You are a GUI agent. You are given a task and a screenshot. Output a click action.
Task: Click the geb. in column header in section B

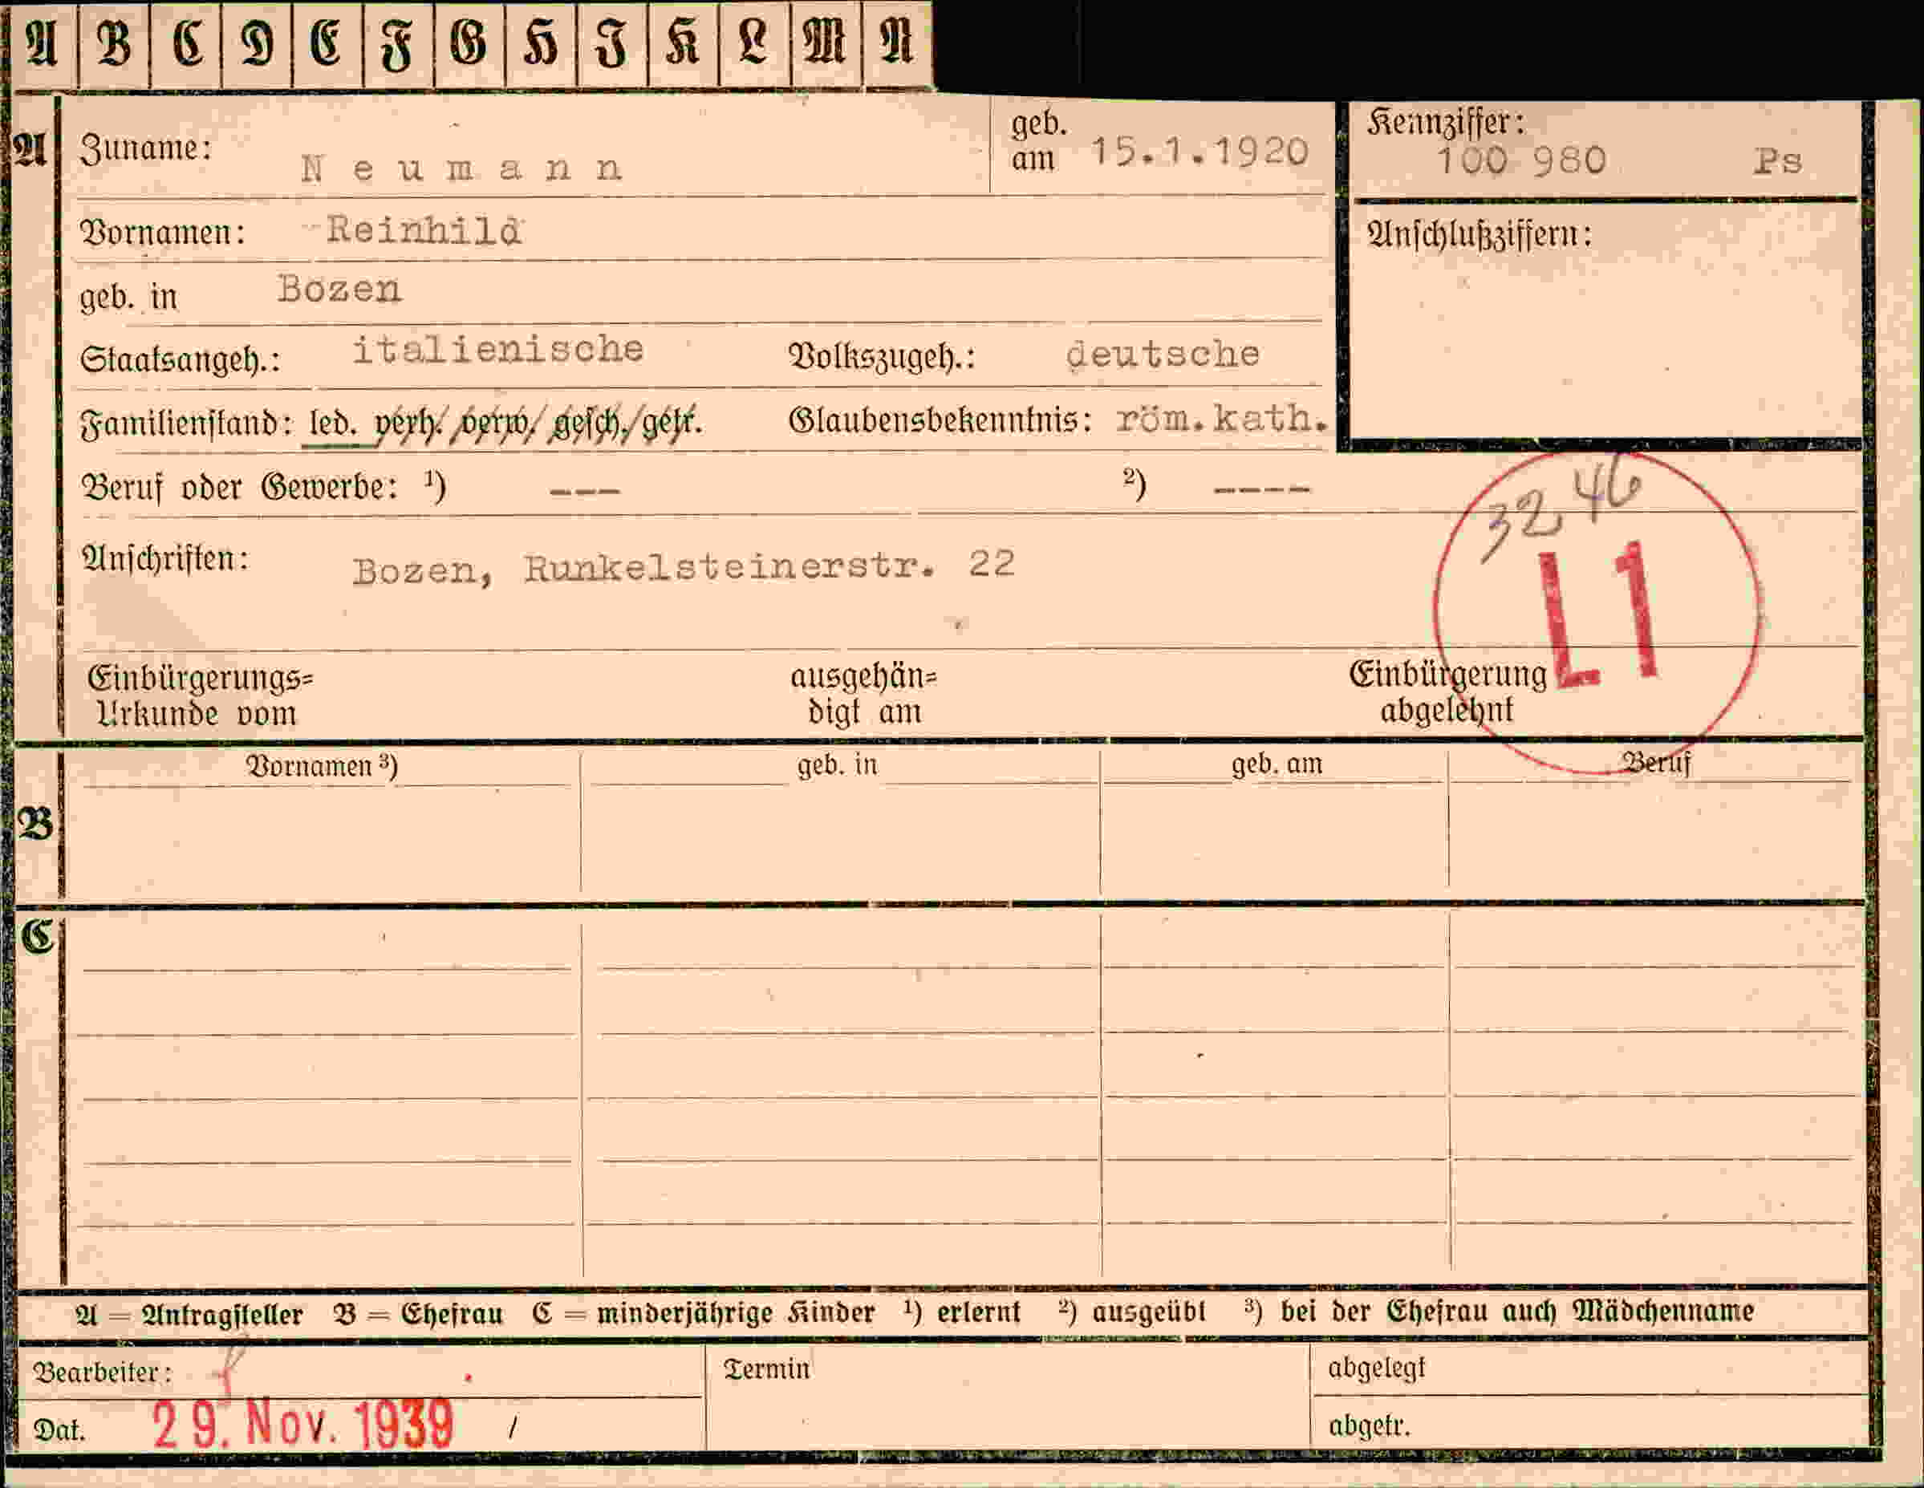(837, 764)
